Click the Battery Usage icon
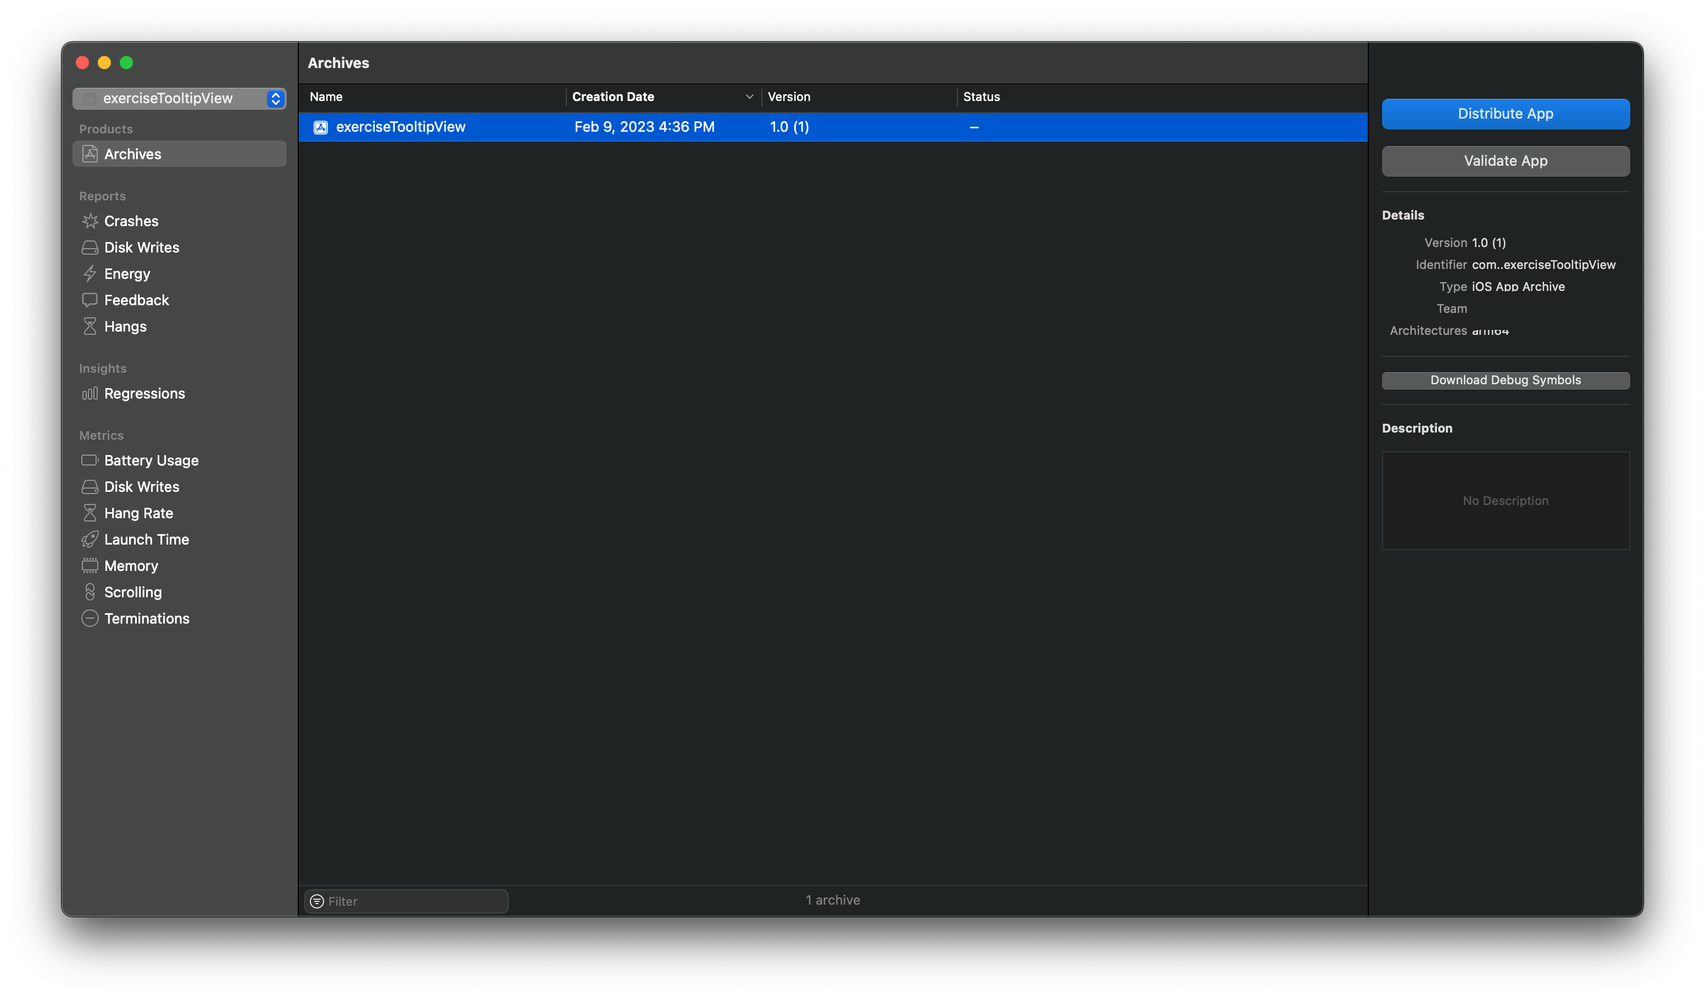Screen dimensions: 1705x998 coord(90,461)
